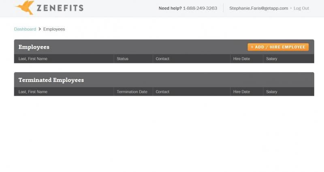Click Hire Date column header in Employees table
The height and width of the screenshot is (172, 324).
click(x=241, y=59)
